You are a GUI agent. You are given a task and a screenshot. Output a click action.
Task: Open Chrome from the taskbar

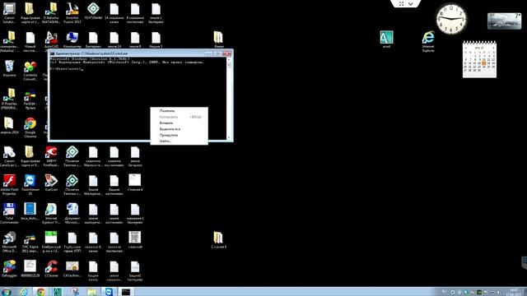(x=40, y=292)
